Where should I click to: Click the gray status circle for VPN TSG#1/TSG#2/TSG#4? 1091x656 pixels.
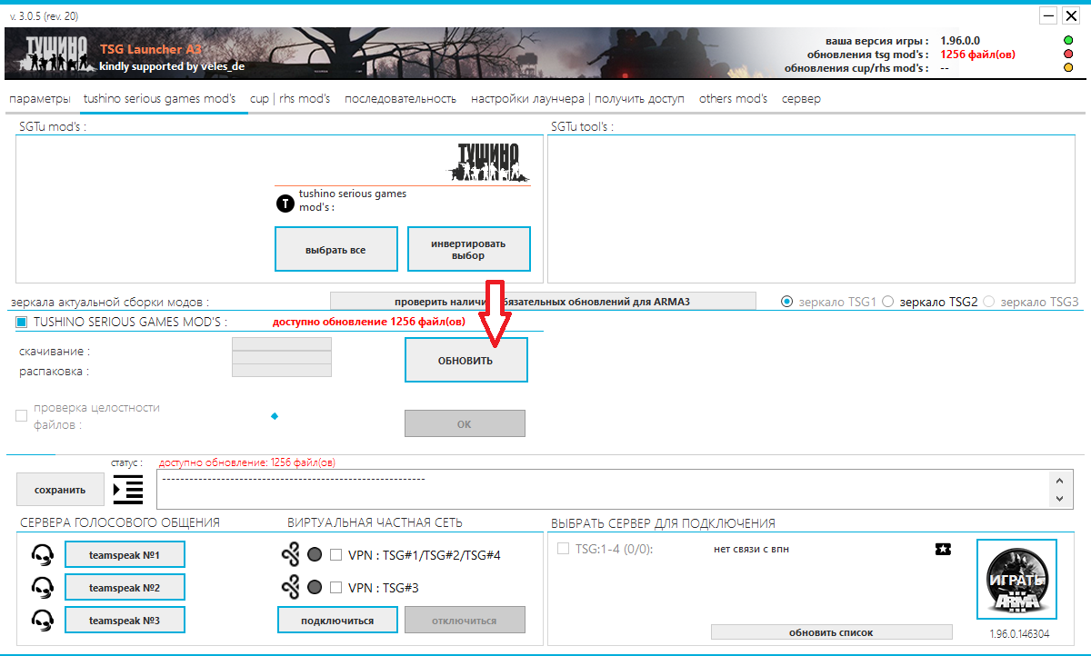point(315,554)
